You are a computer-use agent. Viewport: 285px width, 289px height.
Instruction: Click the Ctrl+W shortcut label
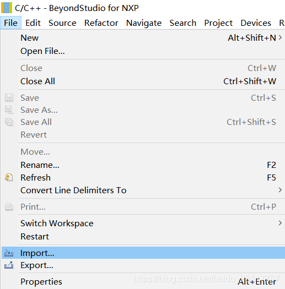point(262,68)
